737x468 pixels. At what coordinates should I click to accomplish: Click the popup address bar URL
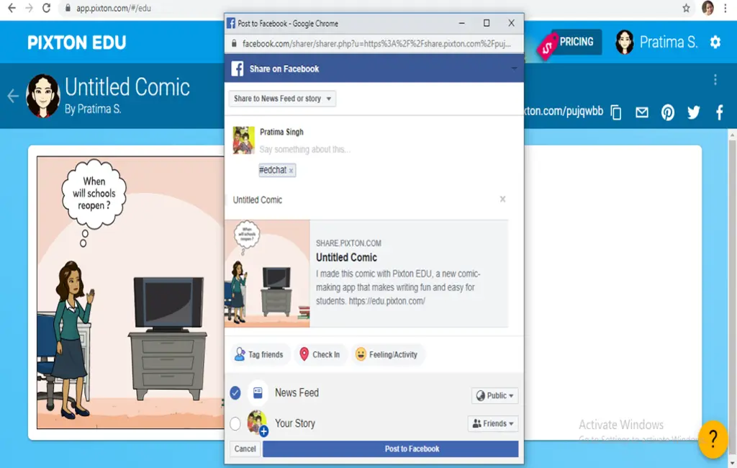click(x=376, y=44)
